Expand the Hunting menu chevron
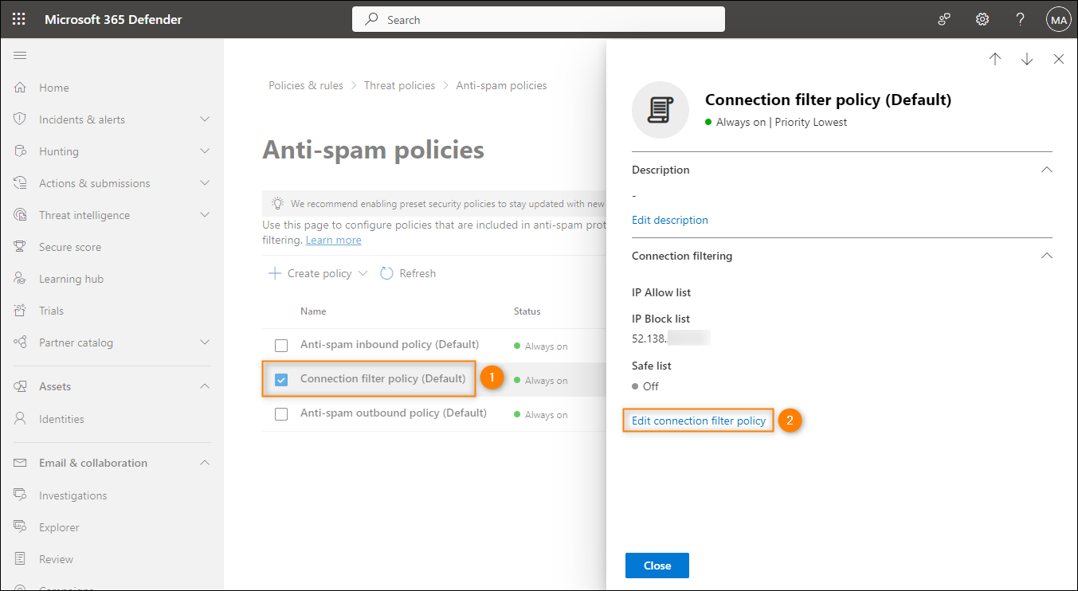1078x591 pixels. [x=205, y=151]
